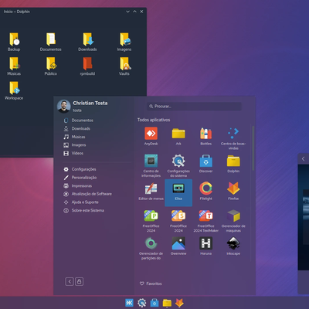Open rpmbuild folder in Dolphin
This screenshot has width=309, height=309.
pyautogui.click(x=87, y=66)
